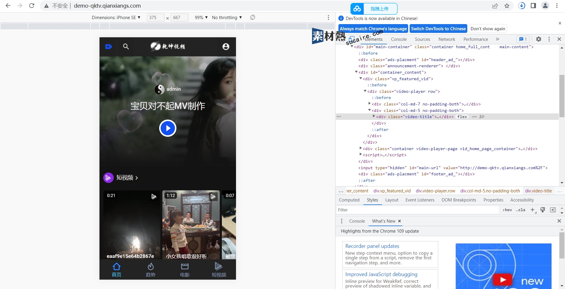Open the Computed styles tab
Screen dimensions: 565x289
pos(349,200)
